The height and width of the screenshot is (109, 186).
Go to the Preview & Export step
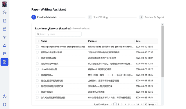pyautogui.click(x=151, y=17)
